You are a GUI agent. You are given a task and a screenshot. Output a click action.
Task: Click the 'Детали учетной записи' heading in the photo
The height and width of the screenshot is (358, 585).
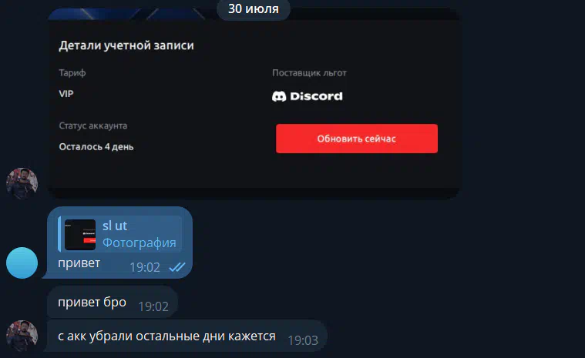tap(126, 45)
